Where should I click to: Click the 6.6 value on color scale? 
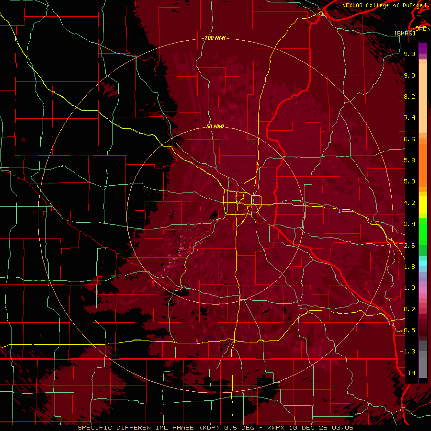coord(409,139)
